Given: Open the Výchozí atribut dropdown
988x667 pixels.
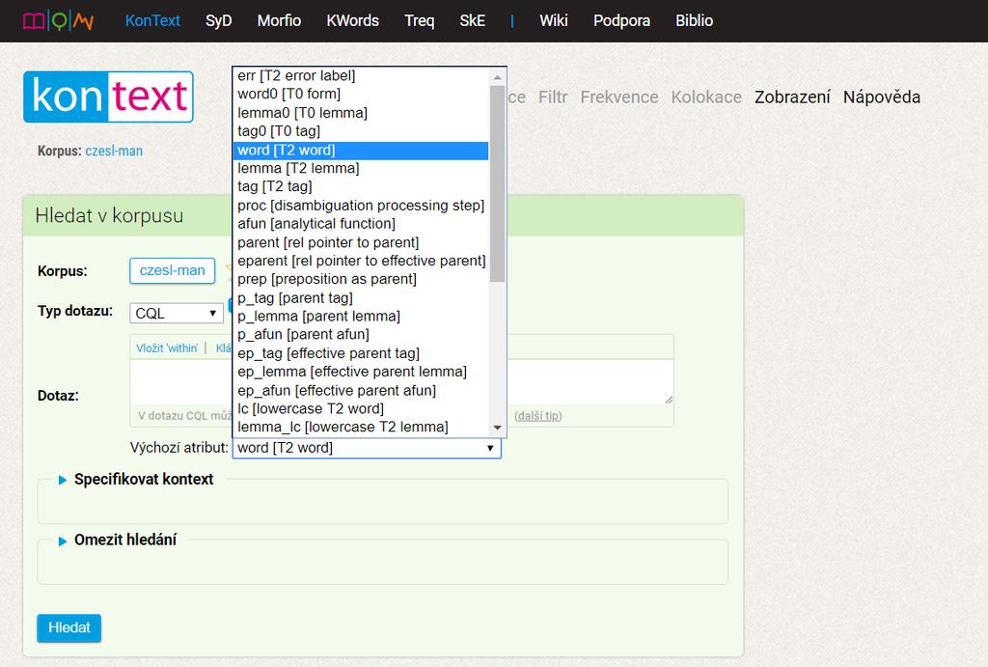Looking at the screenshot, I should pos(367,448).
